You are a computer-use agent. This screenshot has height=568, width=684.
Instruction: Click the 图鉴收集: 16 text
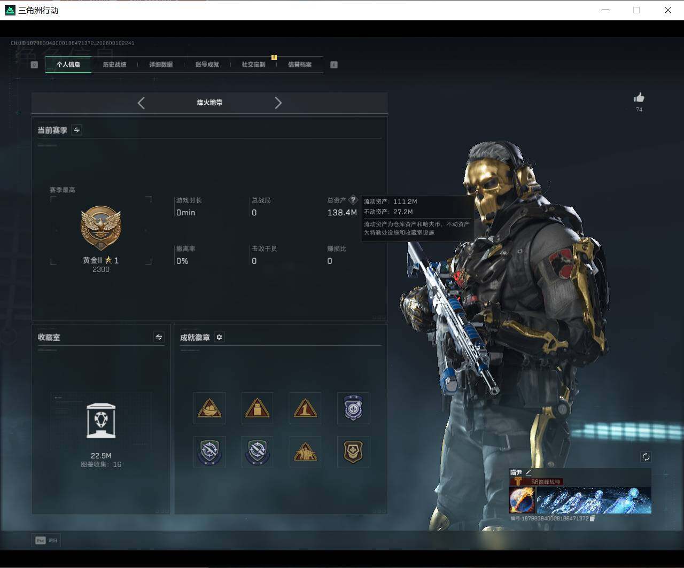coord(101,465)
